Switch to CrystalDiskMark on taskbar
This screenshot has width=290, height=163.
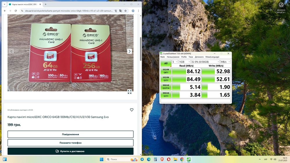189,159
